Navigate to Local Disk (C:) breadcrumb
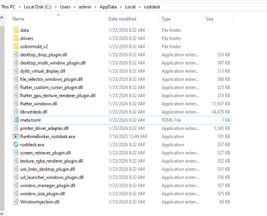This screenshot has height=216, width=267. tap(37, 7)
